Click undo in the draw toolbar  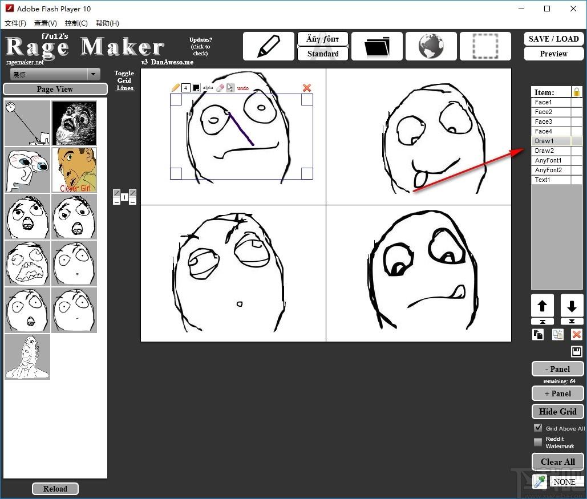click(x=242, y=88)
